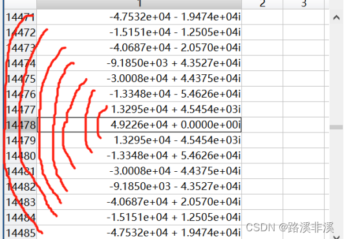Select row header 14473
Viewport: 344px width, 239px height.
point(21,48)
